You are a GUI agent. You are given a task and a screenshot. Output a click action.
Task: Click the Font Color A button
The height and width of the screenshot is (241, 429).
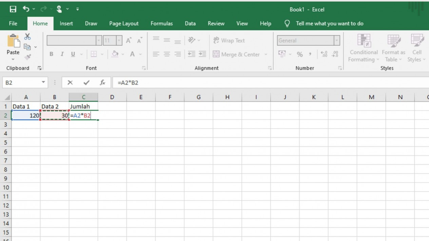pos(132,54)
